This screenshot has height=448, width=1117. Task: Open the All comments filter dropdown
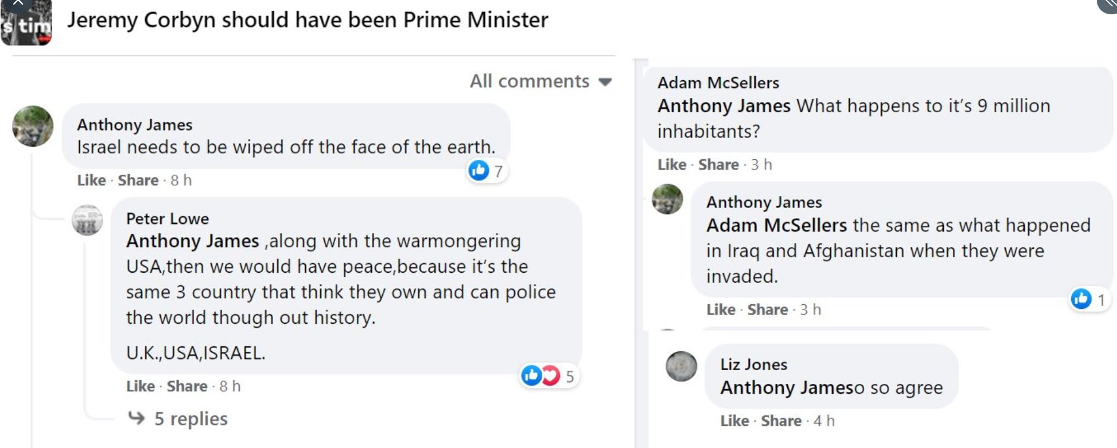[x=540, y=81]
